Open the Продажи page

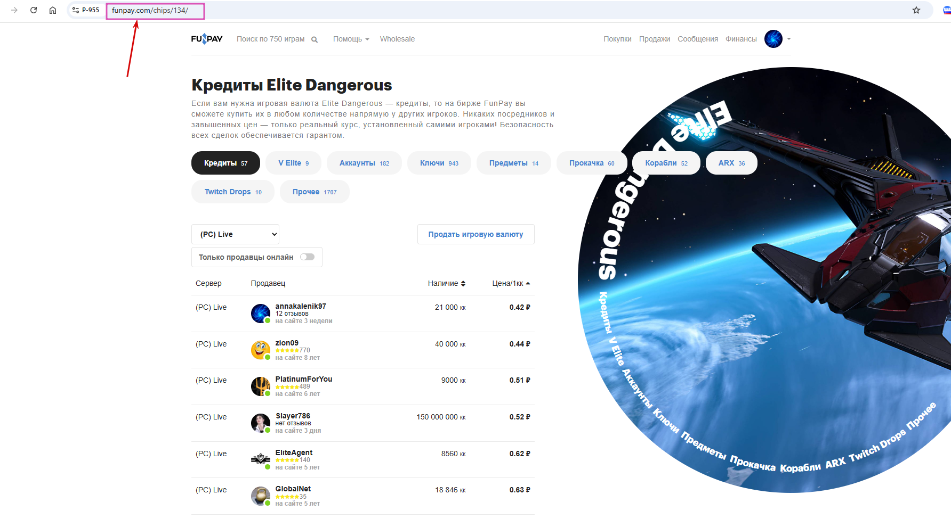[x=655, y=39]
